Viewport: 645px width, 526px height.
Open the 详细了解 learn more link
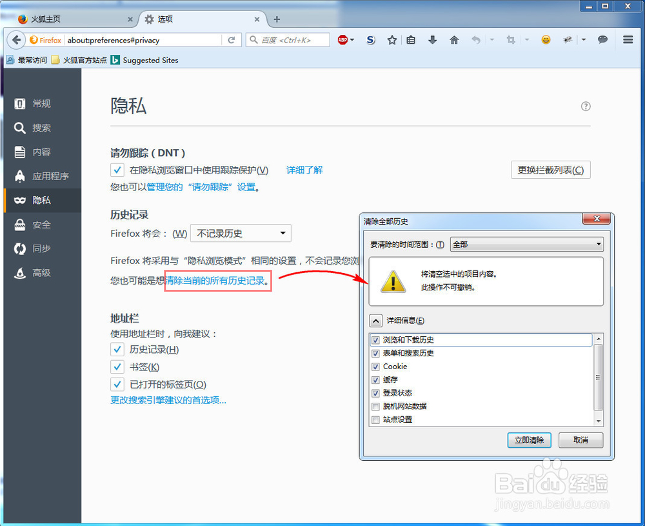[304, 170]
